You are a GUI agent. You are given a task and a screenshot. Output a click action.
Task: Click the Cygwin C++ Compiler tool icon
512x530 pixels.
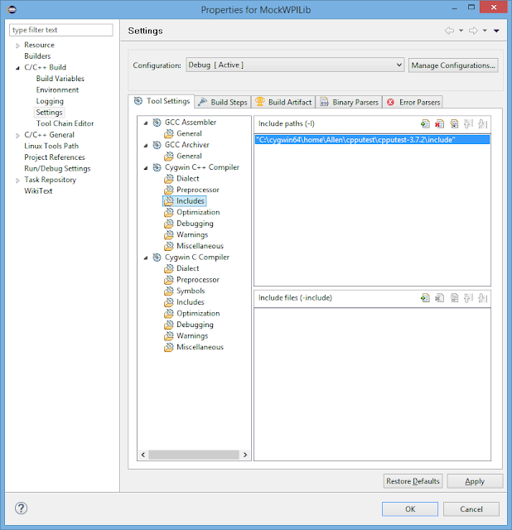[x=157, y=167]
